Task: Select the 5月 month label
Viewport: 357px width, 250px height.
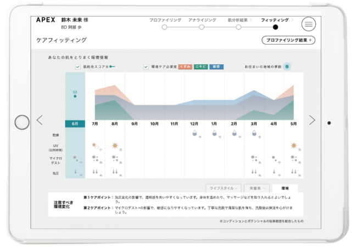Action: 293,124
